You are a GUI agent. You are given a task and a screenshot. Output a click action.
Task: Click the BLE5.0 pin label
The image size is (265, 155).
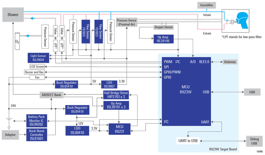pyautogui.click(x=204, y=62)
